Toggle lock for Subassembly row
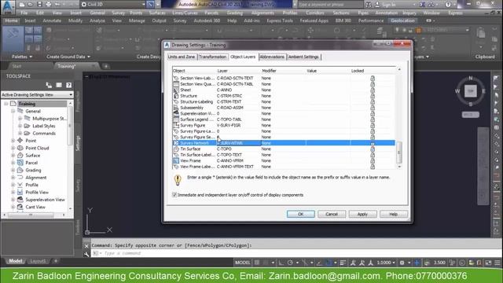Image resolution: width=503 pixels, height=283 pixels. 373,108
